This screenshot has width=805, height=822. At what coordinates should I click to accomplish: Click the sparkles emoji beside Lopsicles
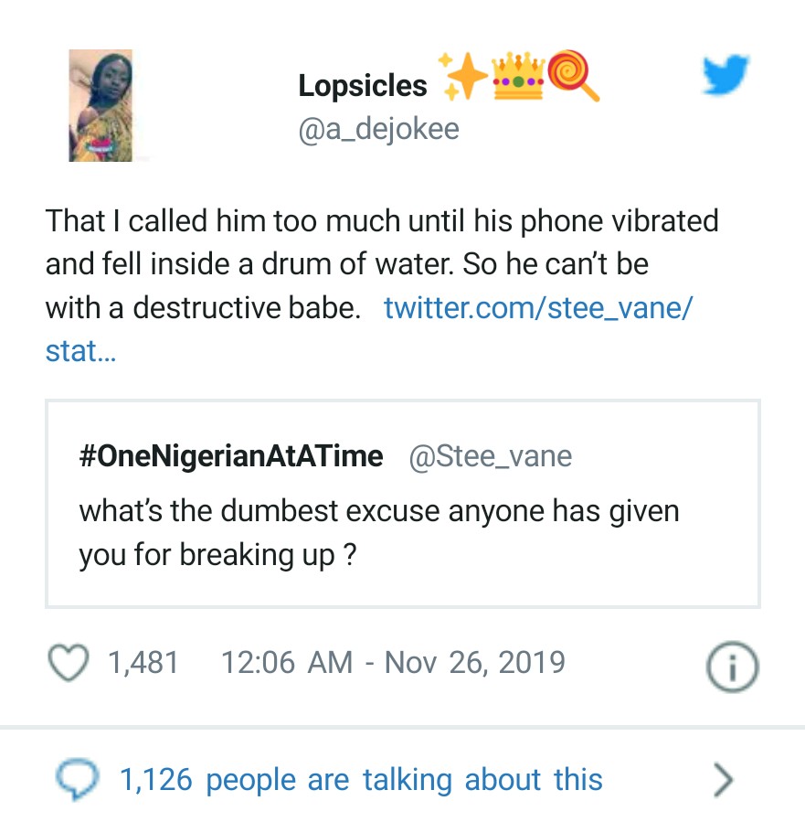click(464, 80)
